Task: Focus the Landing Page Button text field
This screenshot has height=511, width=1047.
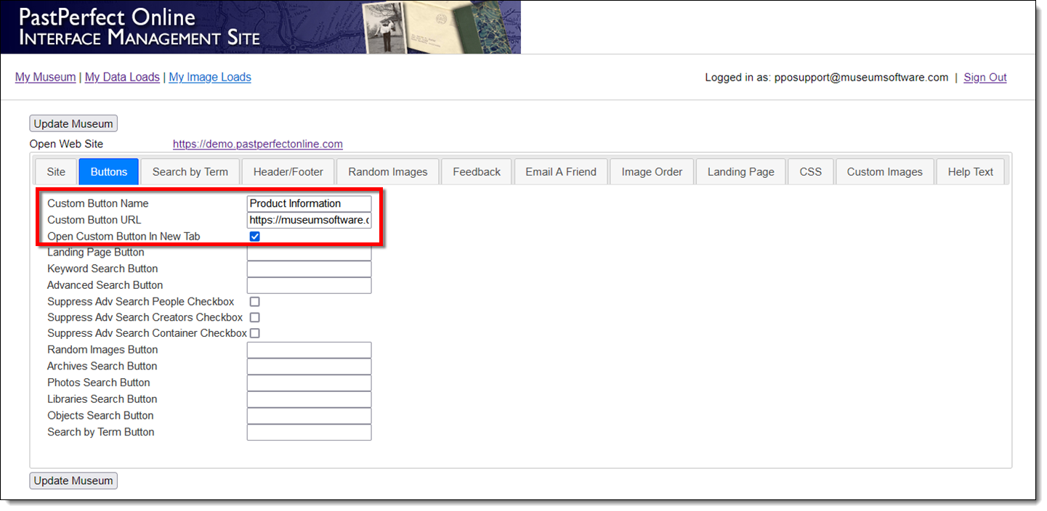Action: coord(309,253)
